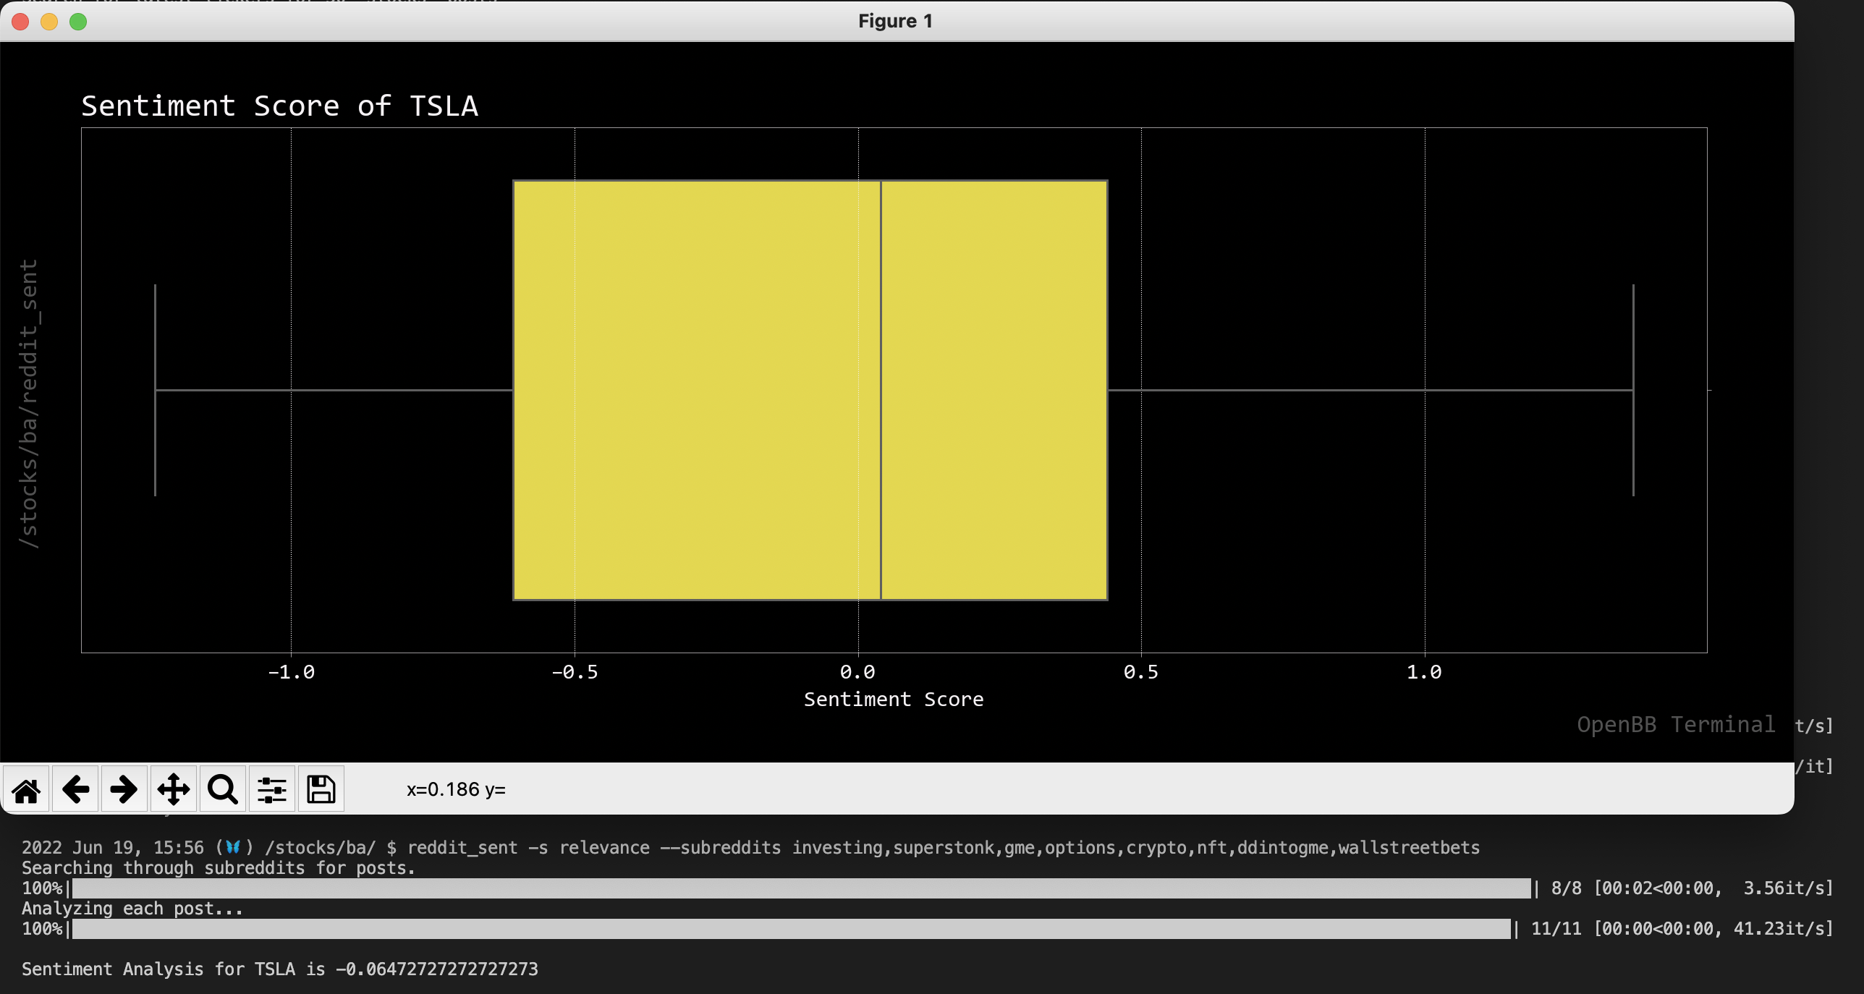
Task: Toggle the Pan axes tool
Action: pos(174,789)
